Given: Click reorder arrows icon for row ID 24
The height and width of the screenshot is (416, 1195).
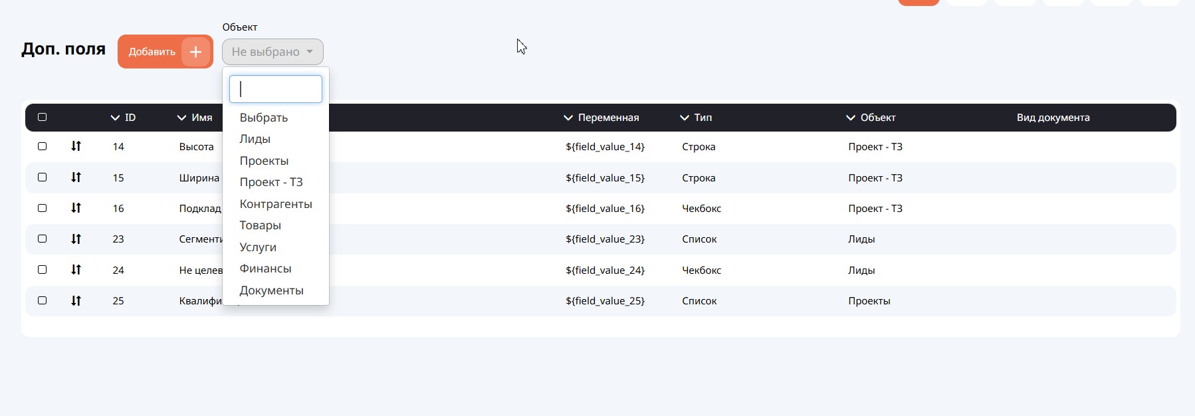Looking at the screenshot, I should click(x=76, y=270).
